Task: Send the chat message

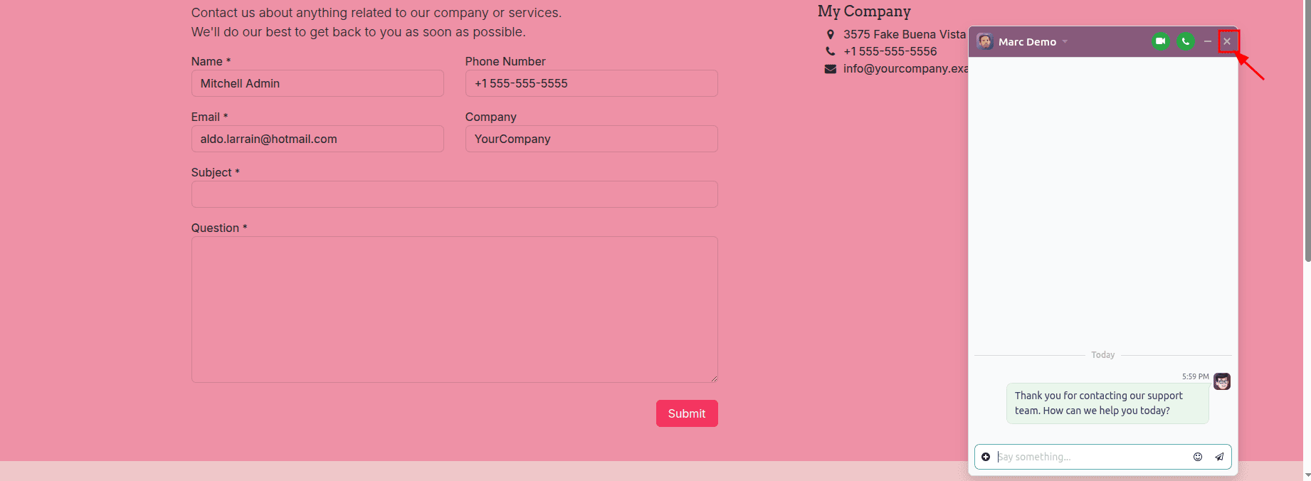Action: (1219, 457)
